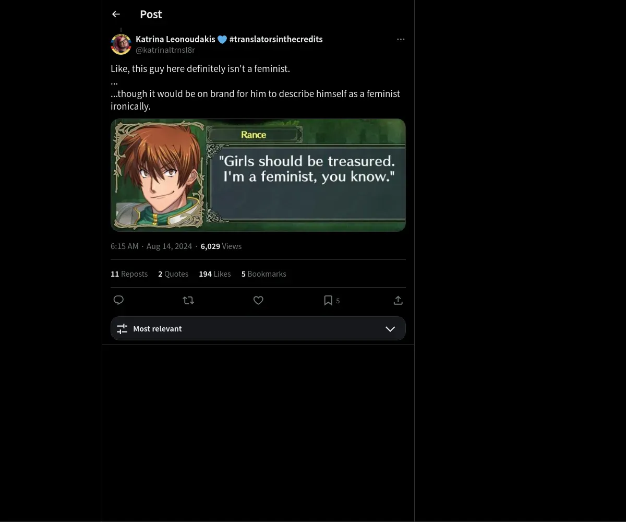Click the 6:15 AM Aug 14, 2024 timestamp

(151, 246)
